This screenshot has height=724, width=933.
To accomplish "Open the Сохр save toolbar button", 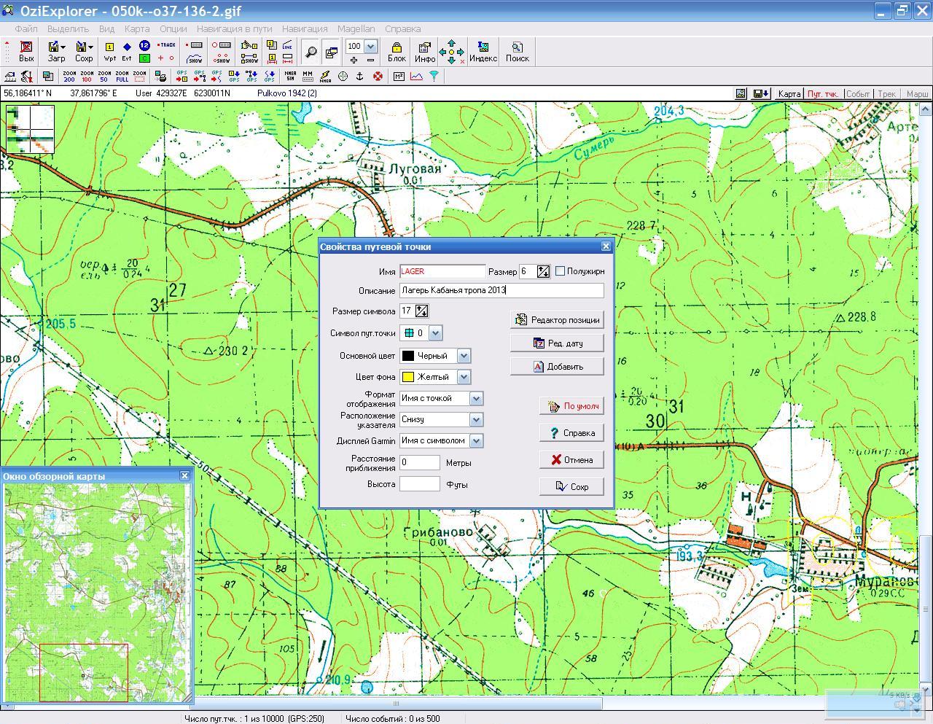I will 84,51.
